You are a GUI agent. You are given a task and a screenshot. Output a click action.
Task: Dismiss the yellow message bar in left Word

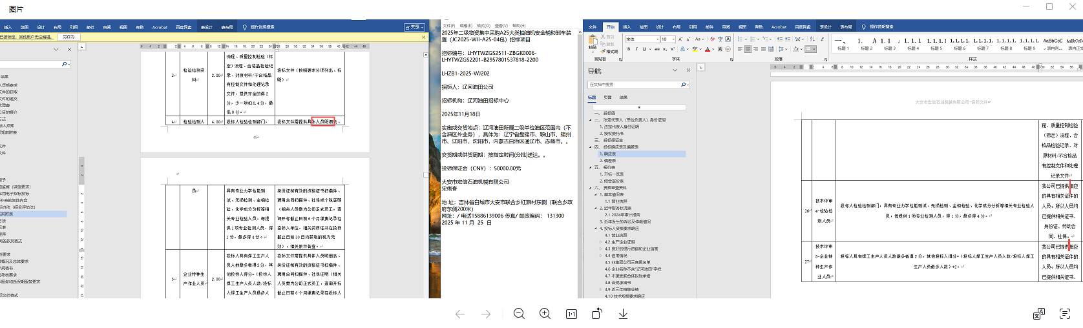423,37
